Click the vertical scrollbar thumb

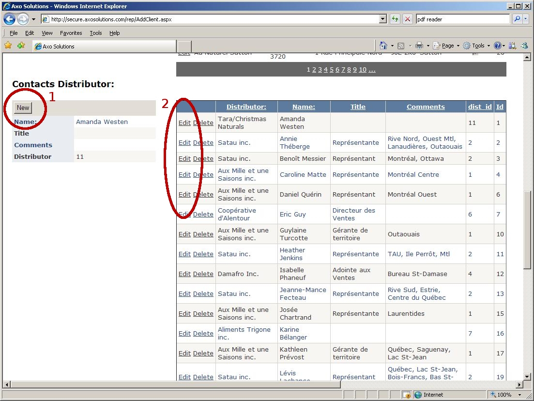[527, 230]
